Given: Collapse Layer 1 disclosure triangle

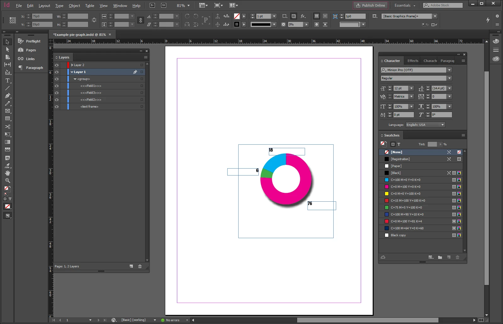Looking at the screenshot, I should point(72,72).
